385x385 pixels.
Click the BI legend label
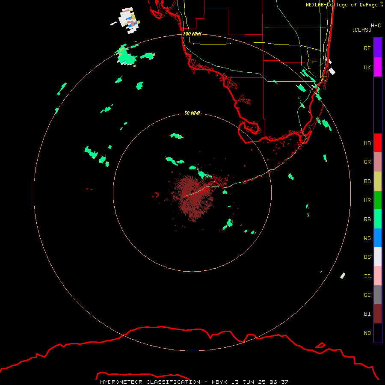[367, 314]
